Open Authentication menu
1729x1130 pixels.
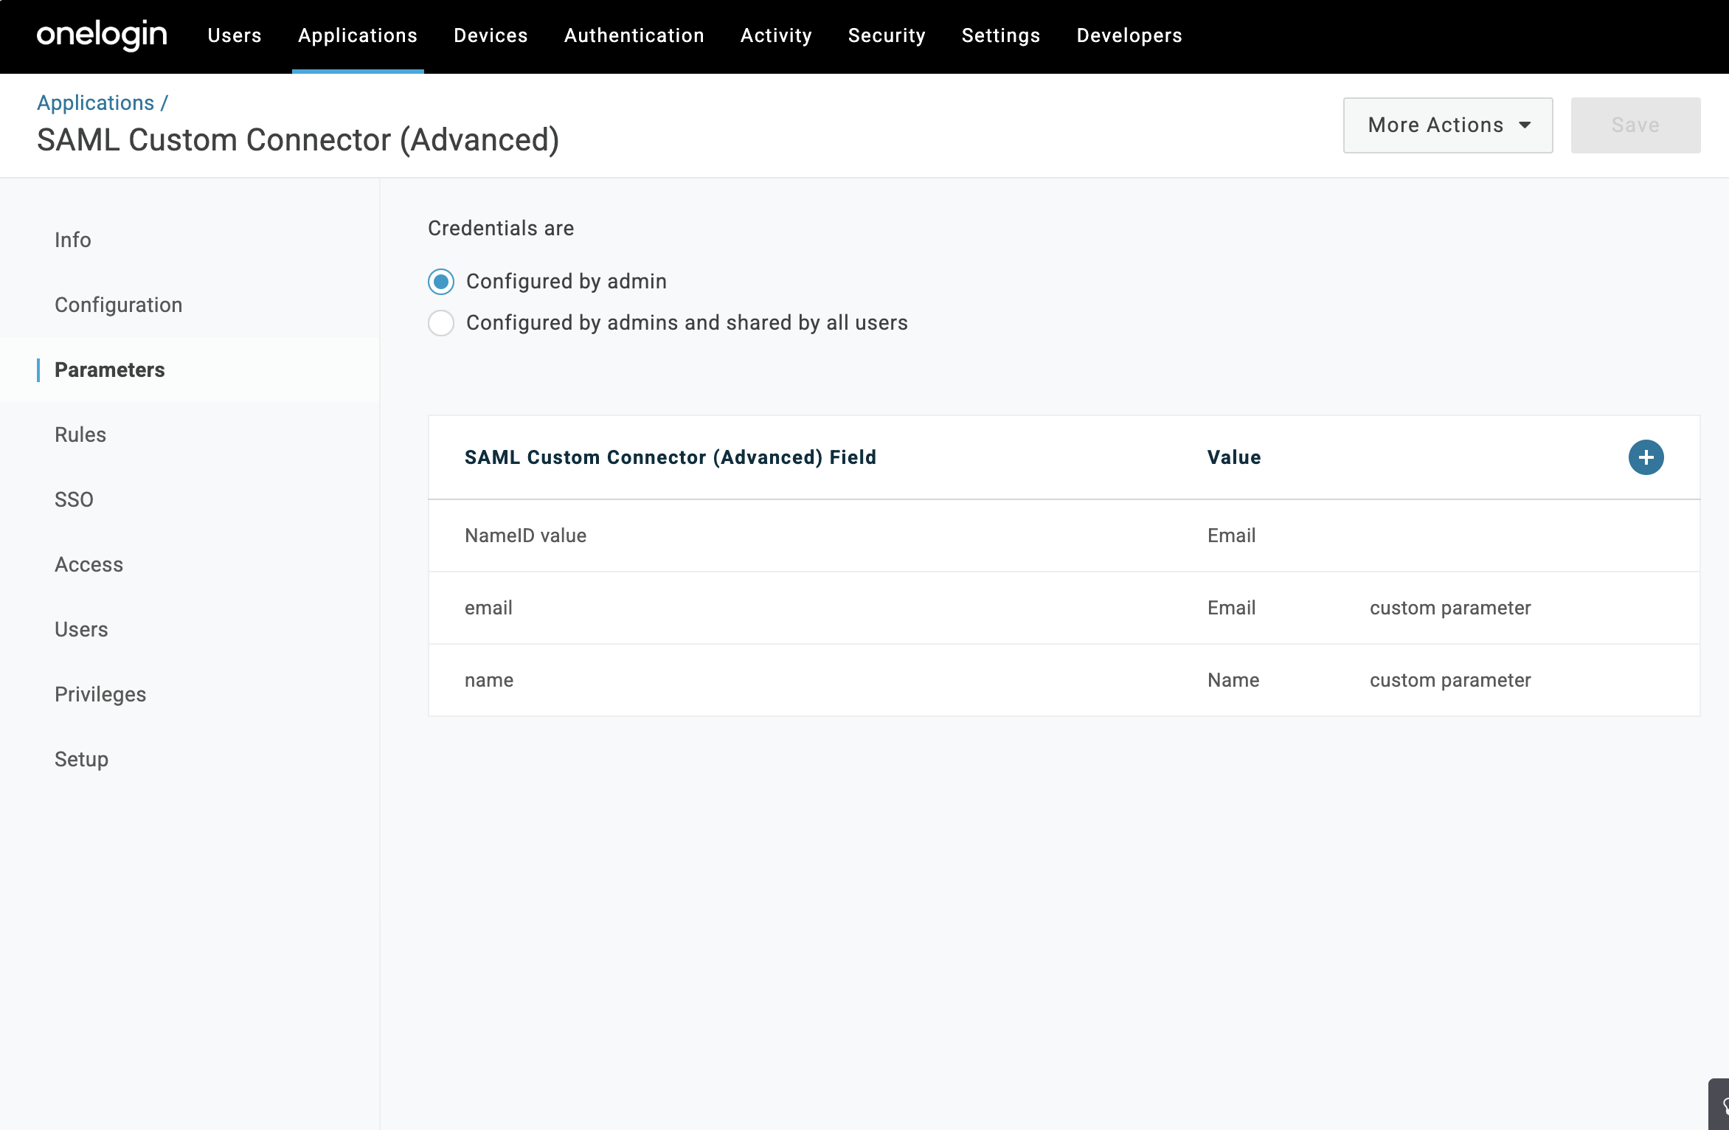click(634, 35)
